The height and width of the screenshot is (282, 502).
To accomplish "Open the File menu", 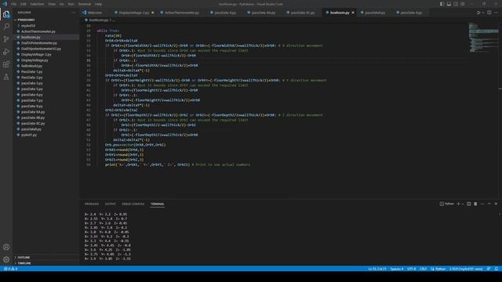I will pos(13,4).
